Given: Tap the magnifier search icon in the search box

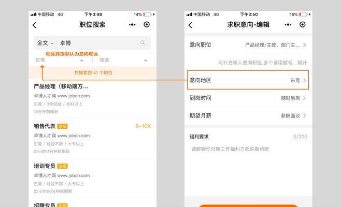Looking at the screenshot, I should coord(143,42).
